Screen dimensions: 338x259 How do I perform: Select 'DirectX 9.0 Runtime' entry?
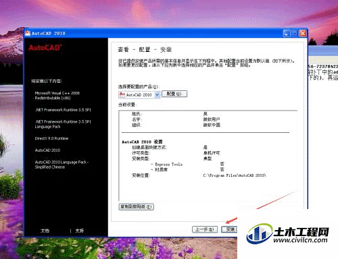(x=51, y=138)
